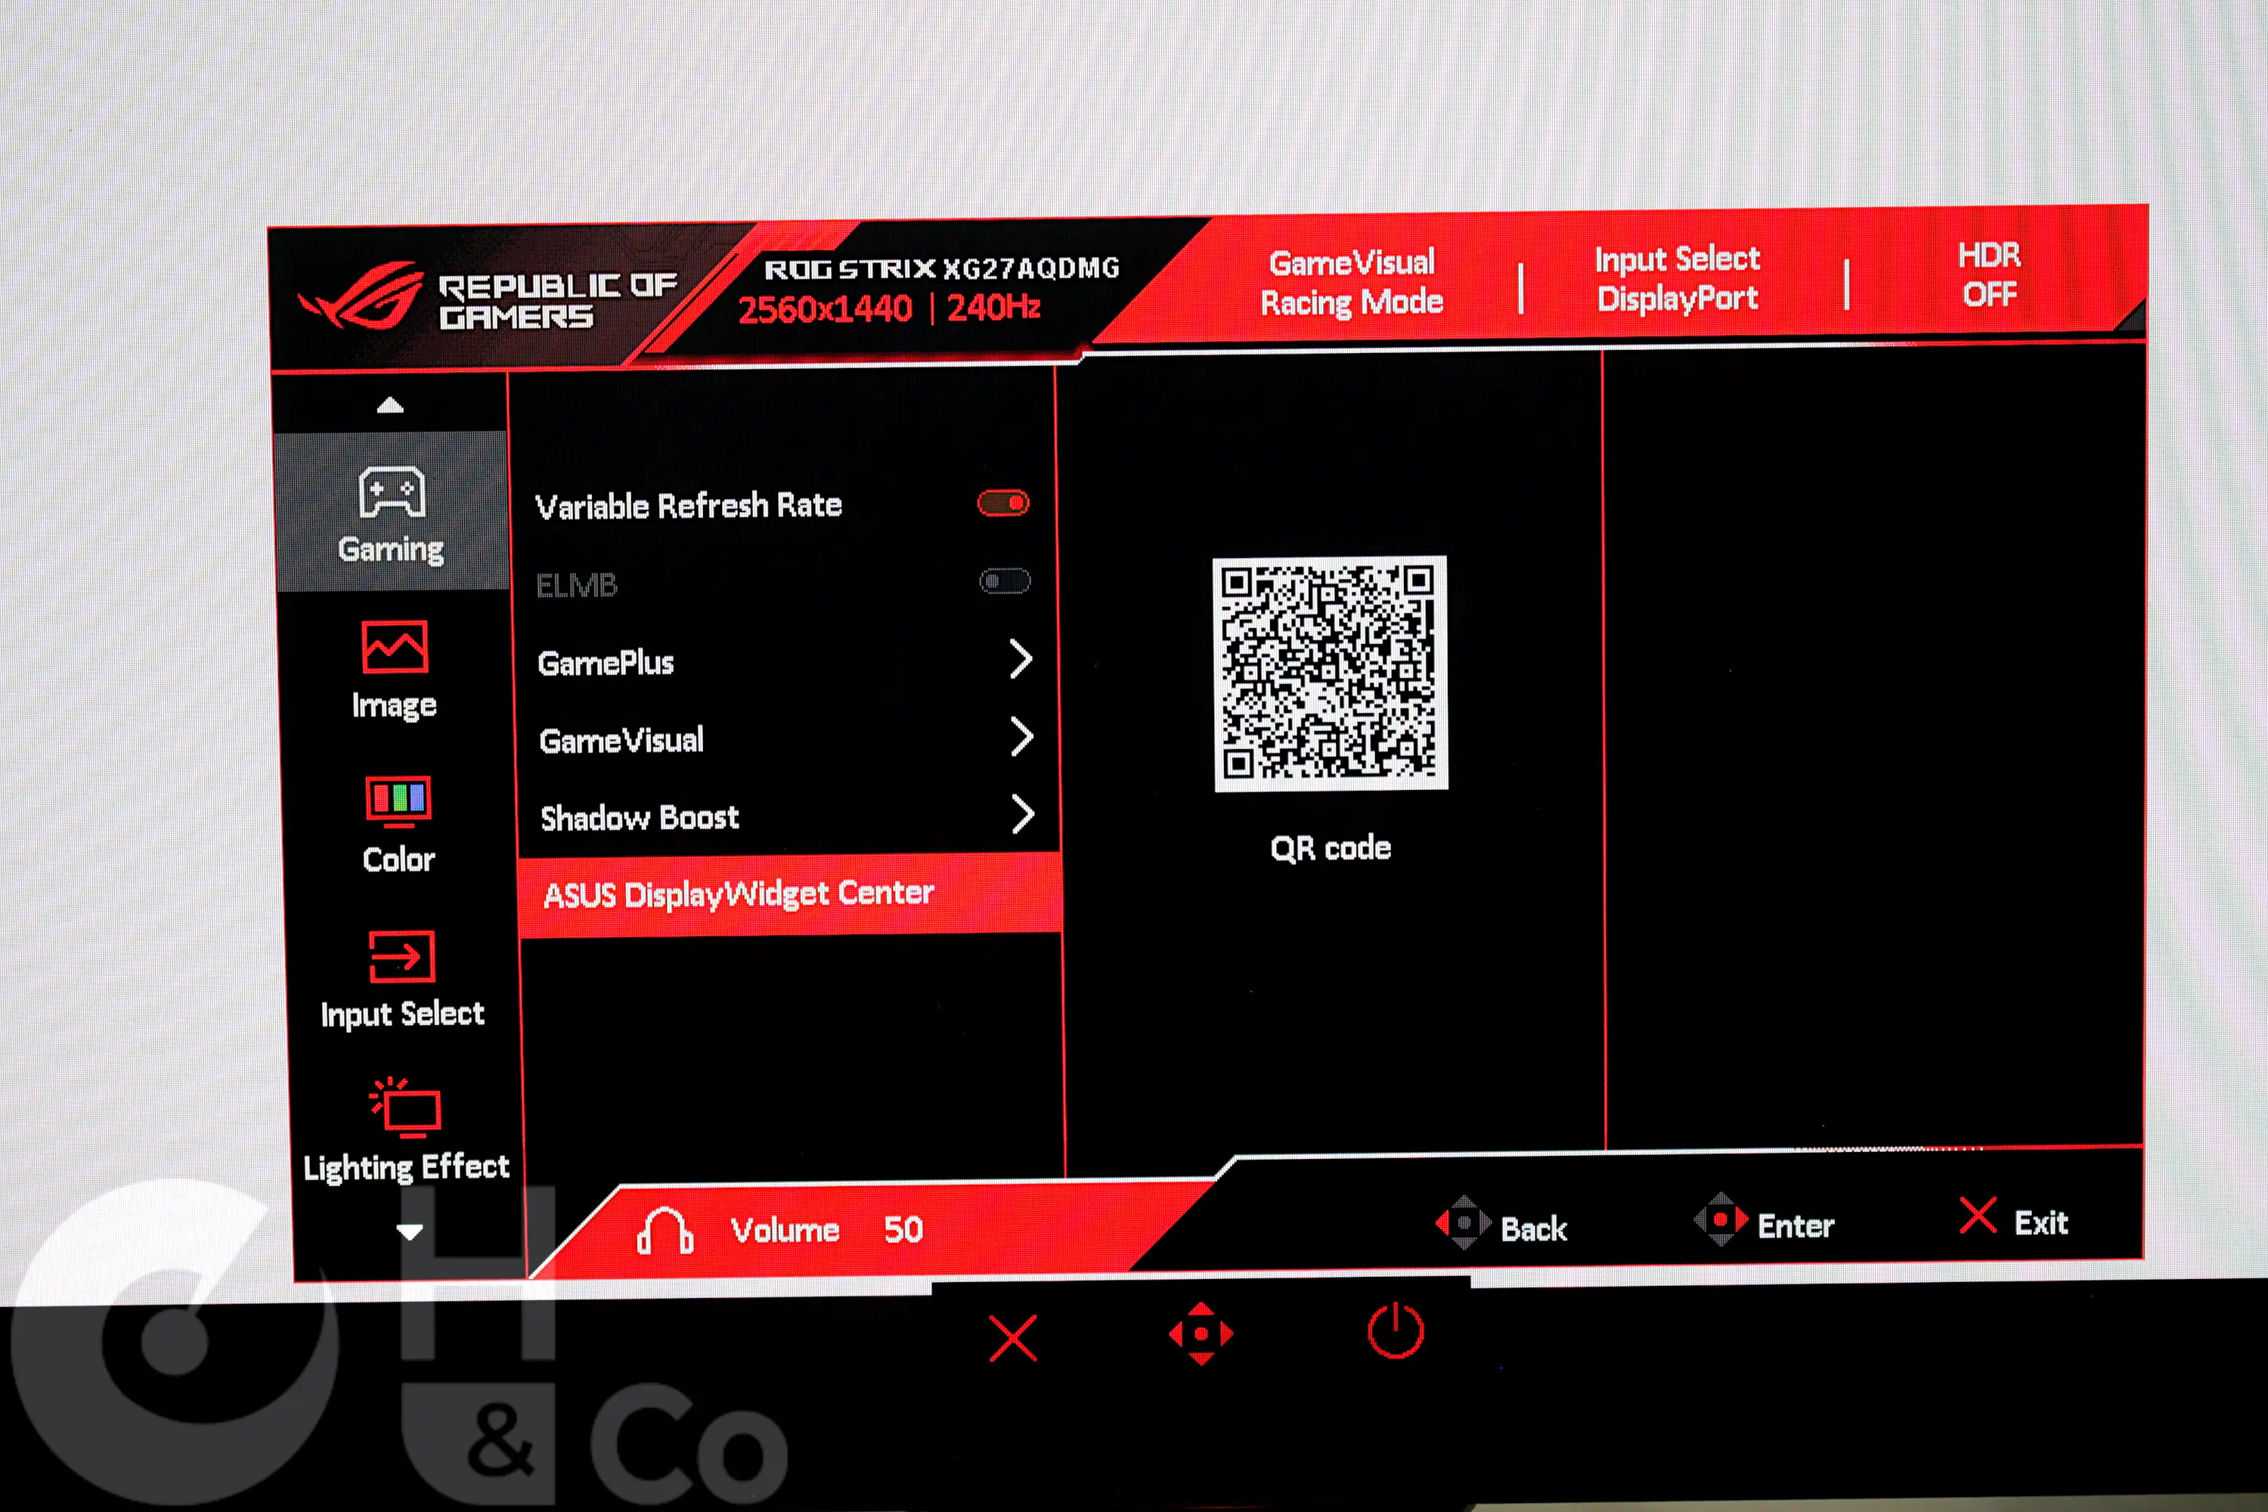Click the Volume label

click(x=785, y=1229)
